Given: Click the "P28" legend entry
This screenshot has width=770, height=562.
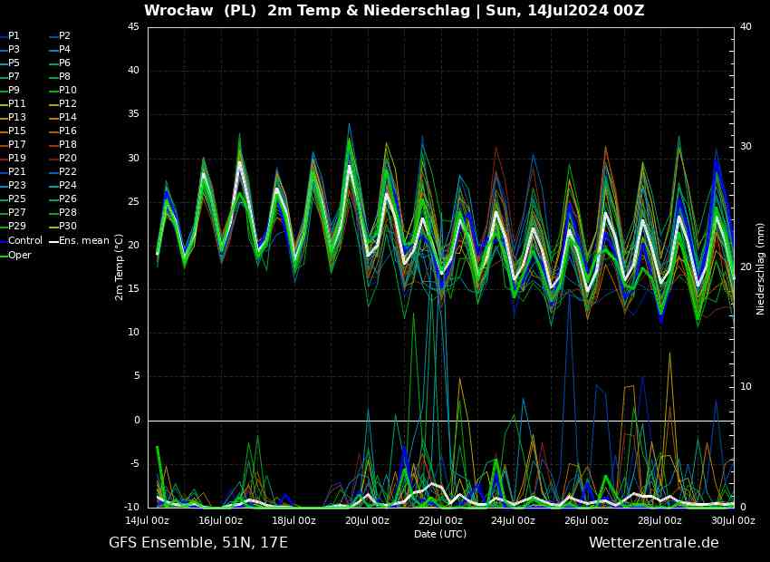Looking at the screenshot, I should [68, 212].
